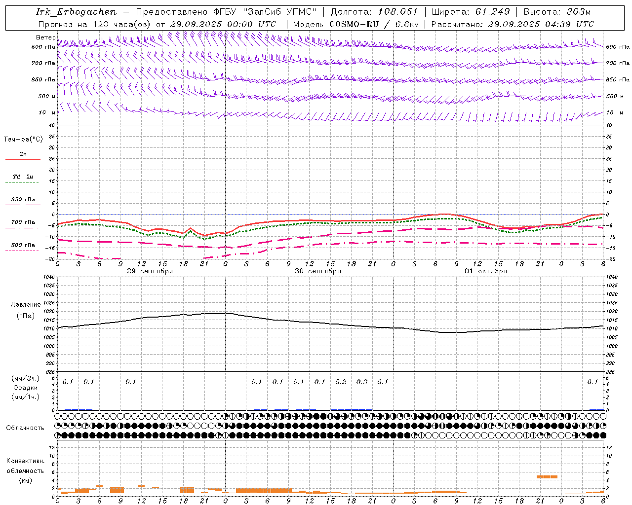Click the Долгота: 108.051 longitude value
The image size is (632, 505).
click(374, 12)
